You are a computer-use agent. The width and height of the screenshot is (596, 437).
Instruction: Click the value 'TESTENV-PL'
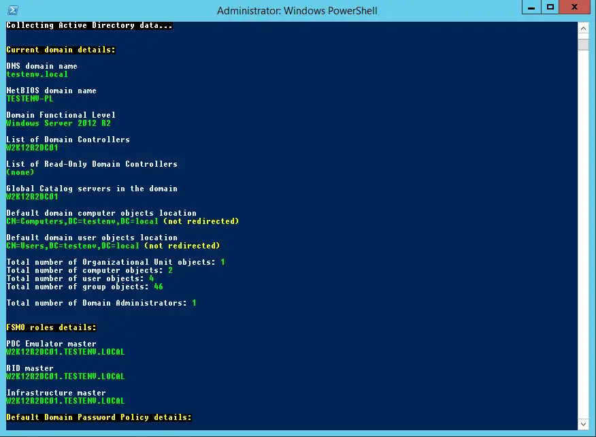click(x=30, y=99)
